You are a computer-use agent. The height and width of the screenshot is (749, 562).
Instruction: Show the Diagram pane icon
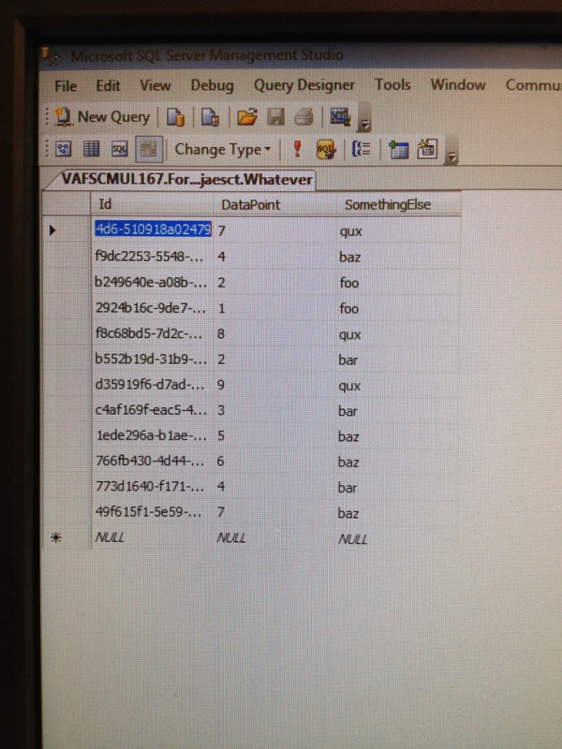pos(63,150)
